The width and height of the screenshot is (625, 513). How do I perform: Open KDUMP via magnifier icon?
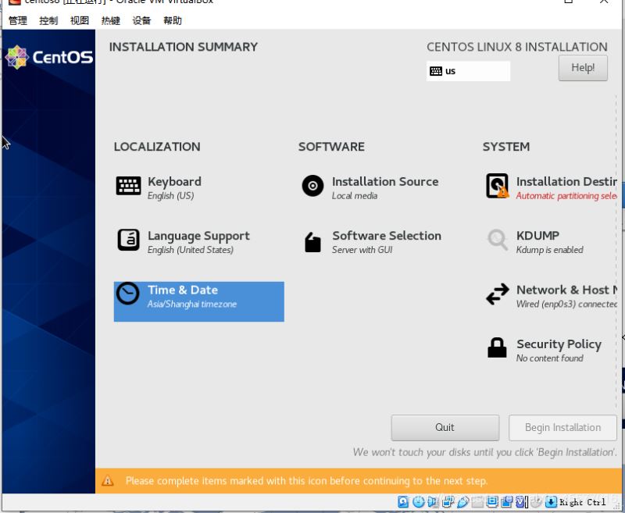(x=497, y=240)
